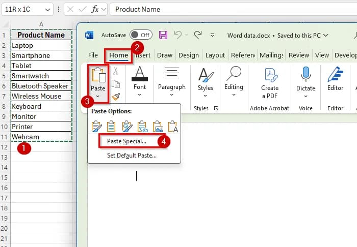The image size is (357, 247).
Task: Select the Product Name header cell
Action: [41, 35]
